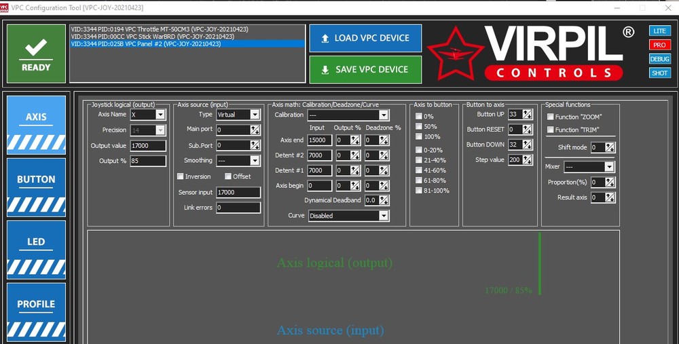679x344 pixels.
Task: Click the red Virpil star logo
Action: pos(455,54)
